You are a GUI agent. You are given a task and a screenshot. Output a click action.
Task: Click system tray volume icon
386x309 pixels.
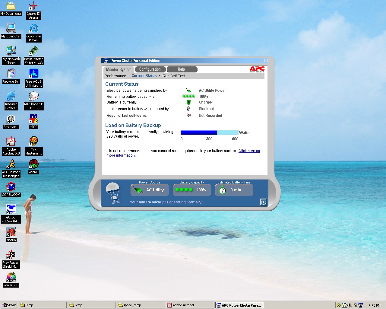[x=350, y=305]
